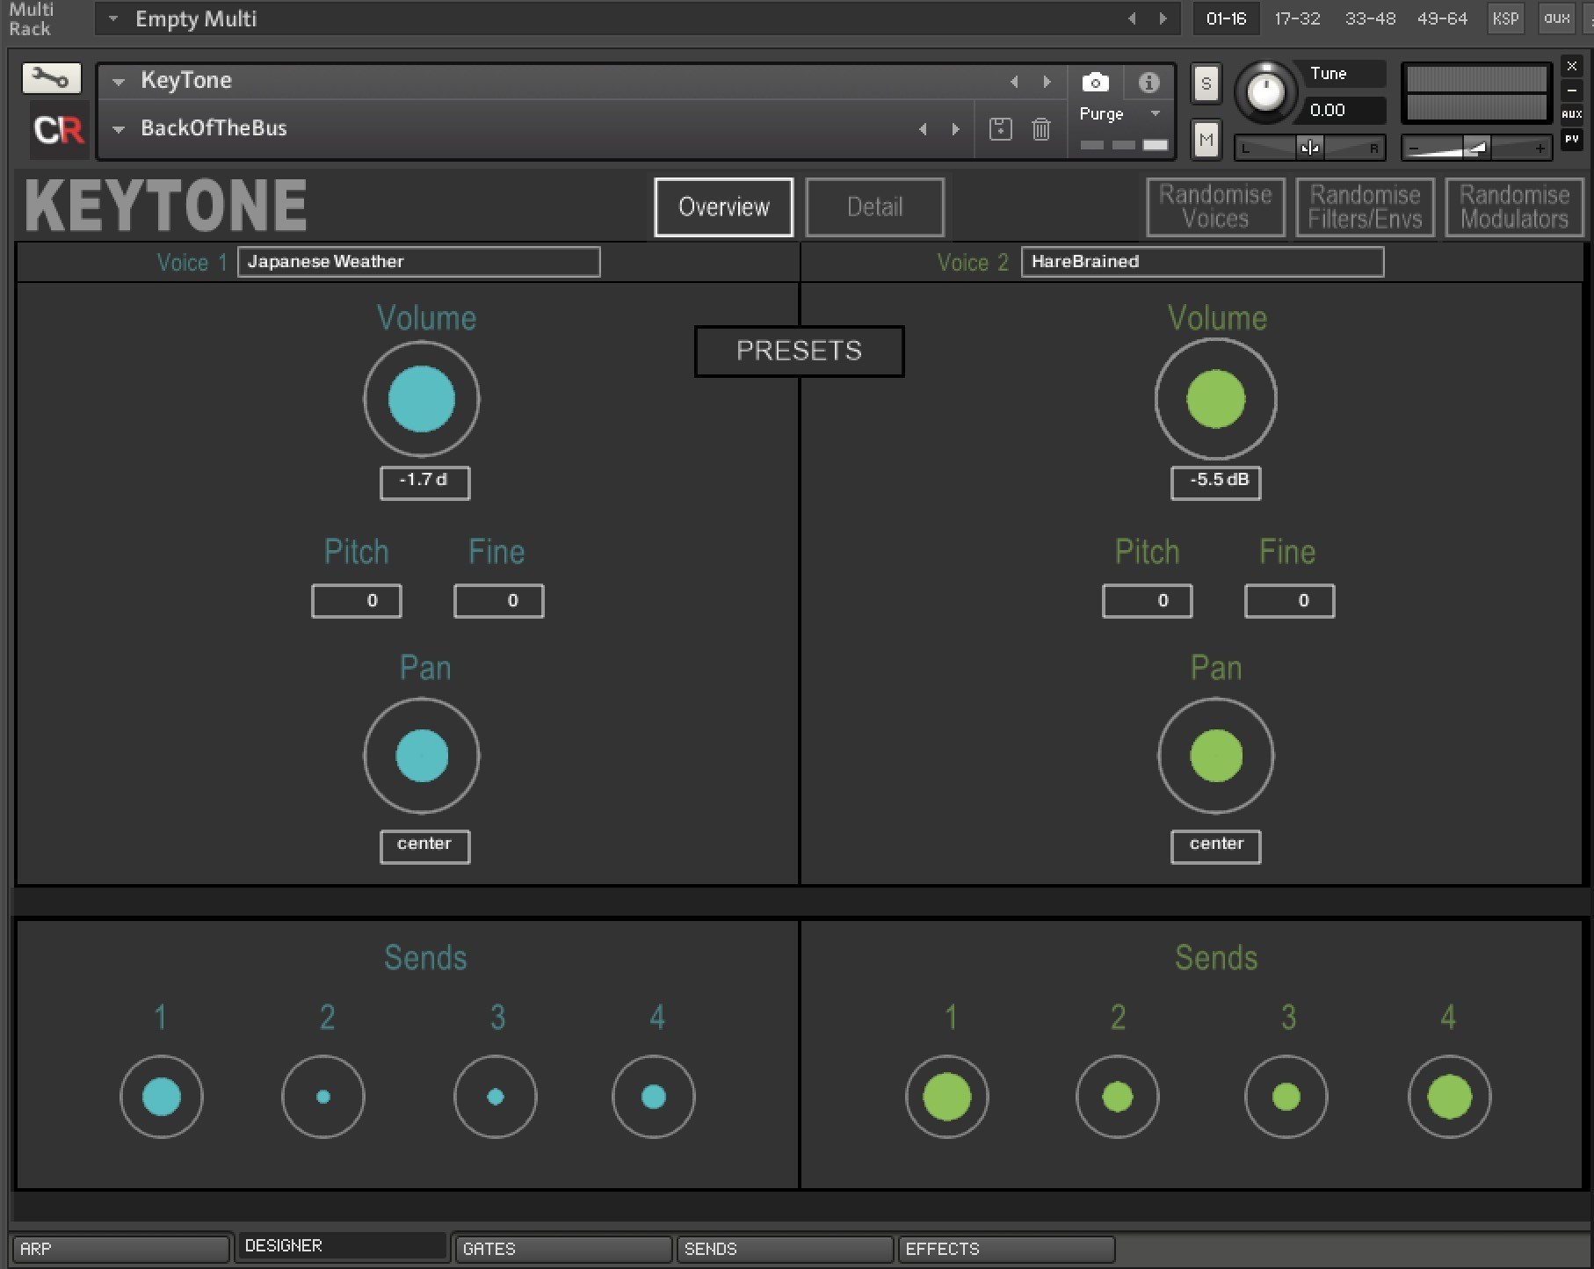Image resolution: width=1594 pixels, height=1269 pixels.
Task: Open the BackOfTheBus snapshot dropdown arrow
Action: click(x=119, y=129)
